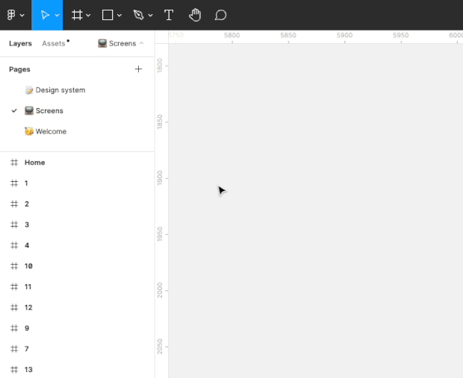This screenshot has height=378, width=463.
Task: Switch to the Assets tab
Action: pos(54,43)
